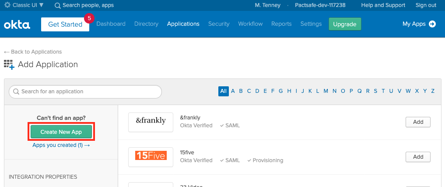This screenshot has height=187, width=445.
Task: Filter applications by letter G
Action: click(280, 91)
